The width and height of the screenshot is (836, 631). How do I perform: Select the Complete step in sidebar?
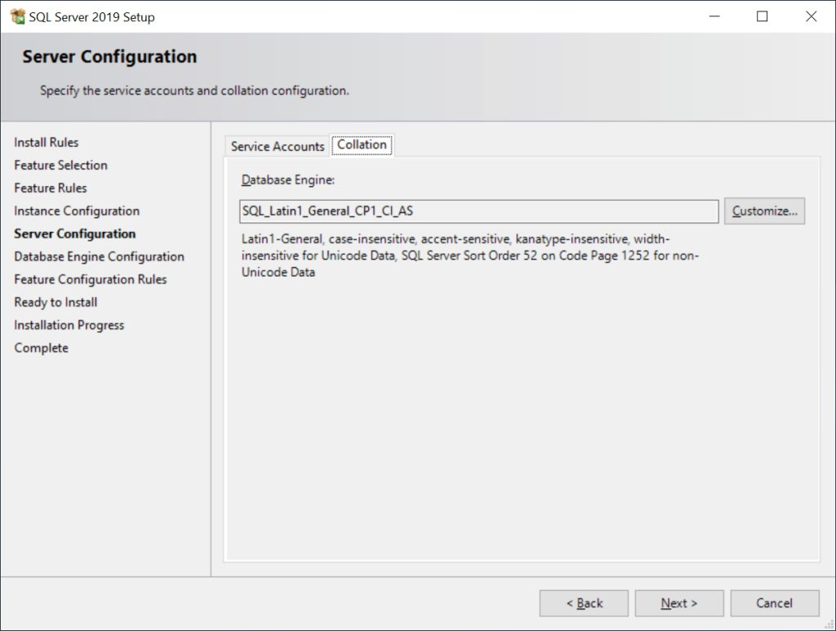41,348
